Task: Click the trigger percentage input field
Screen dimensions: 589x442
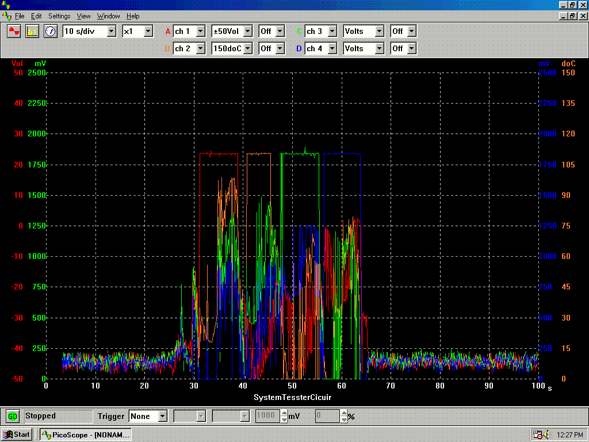Action: click(327, 416)
